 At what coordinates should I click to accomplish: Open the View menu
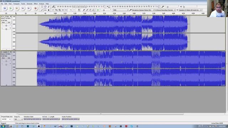[x=10, y=4]
